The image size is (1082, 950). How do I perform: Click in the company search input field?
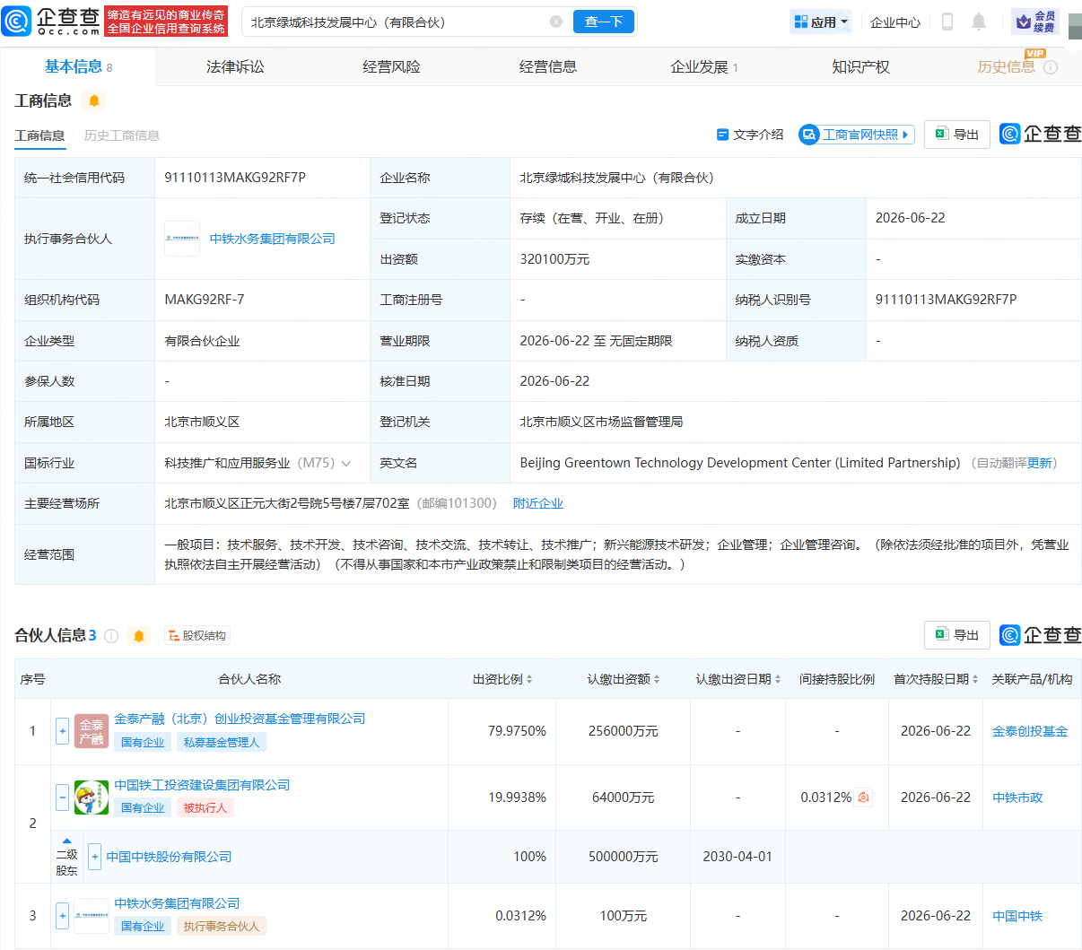click(395, 22)
